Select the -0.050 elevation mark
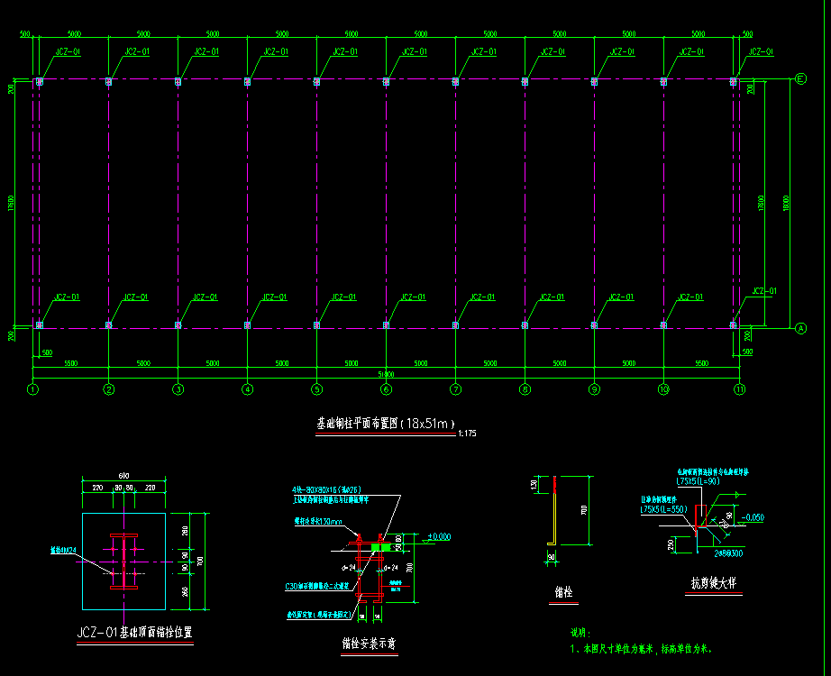This screenshot has height=676, width=831. click(753, 518)
